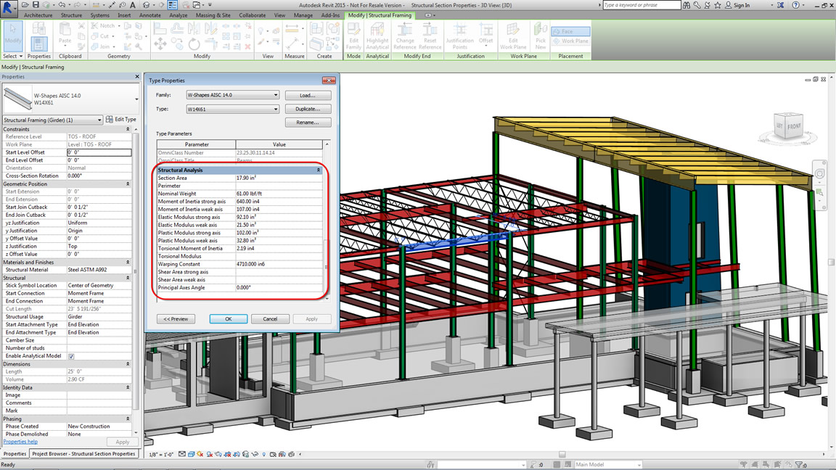Toggle Face placement option in ribbon
This screenshot has width=836, height=470.
(570, 31)
